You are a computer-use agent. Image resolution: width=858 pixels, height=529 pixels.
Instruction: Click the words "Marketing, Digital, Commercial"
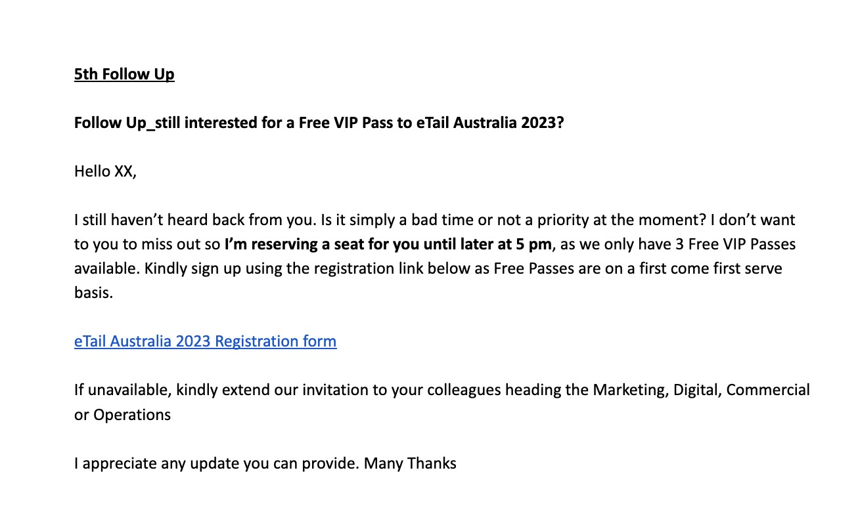[x=701, y=390]
